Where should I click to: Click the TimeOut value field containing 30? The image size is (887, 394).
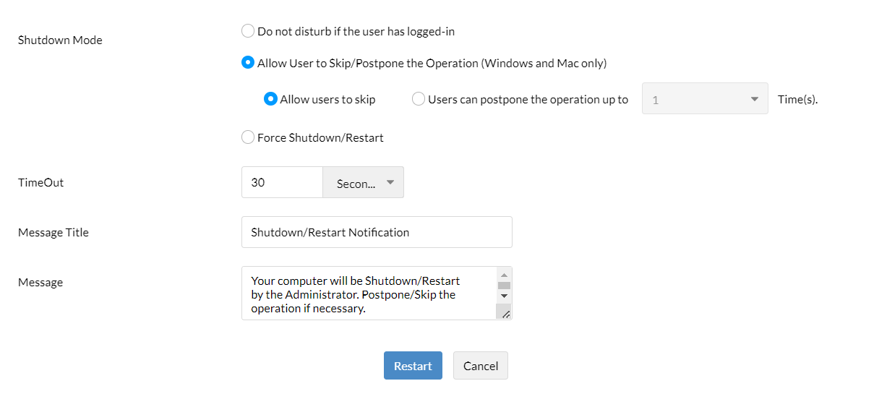282,183
